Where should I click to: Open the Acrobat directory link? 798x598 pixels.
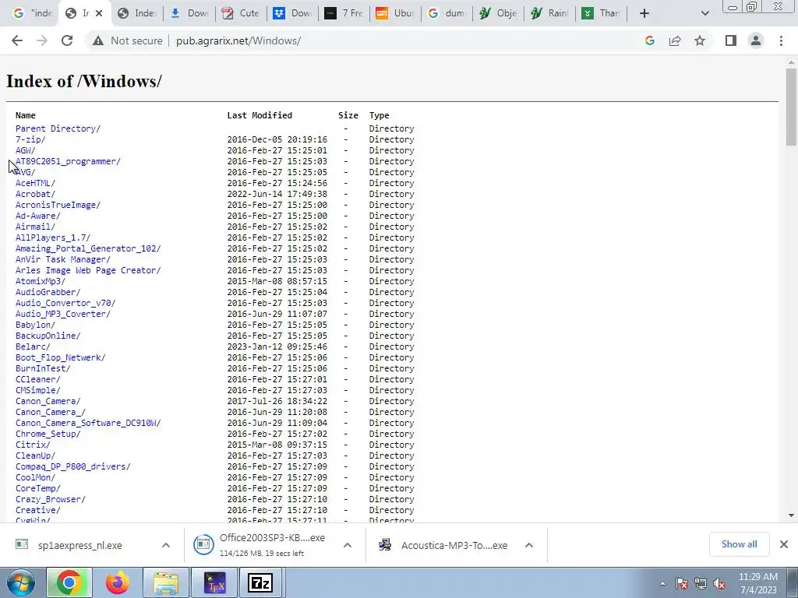(35, 194)
